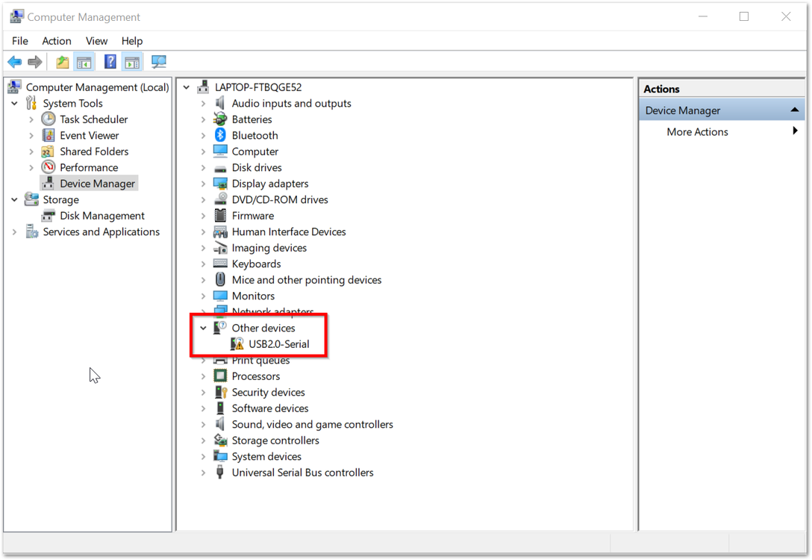Click the Event Viewer icon

click(x=49, y=135)
